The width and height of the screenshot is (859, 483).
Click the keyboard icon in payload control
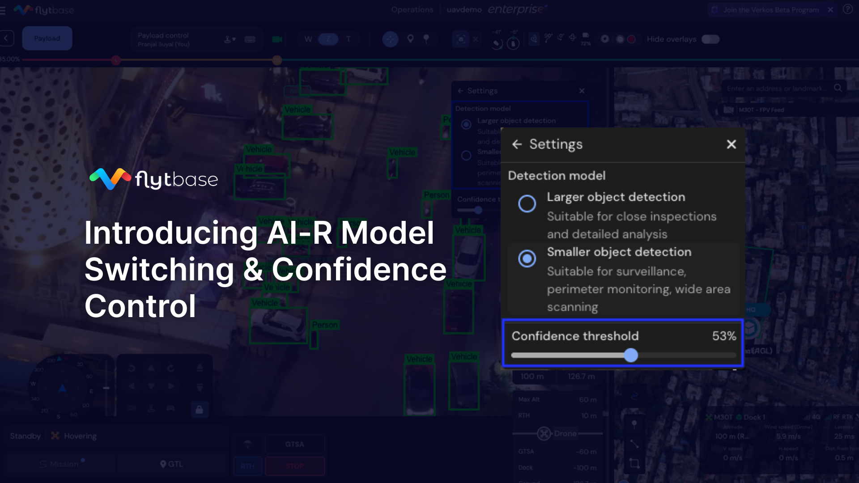(x=250, y=39)
